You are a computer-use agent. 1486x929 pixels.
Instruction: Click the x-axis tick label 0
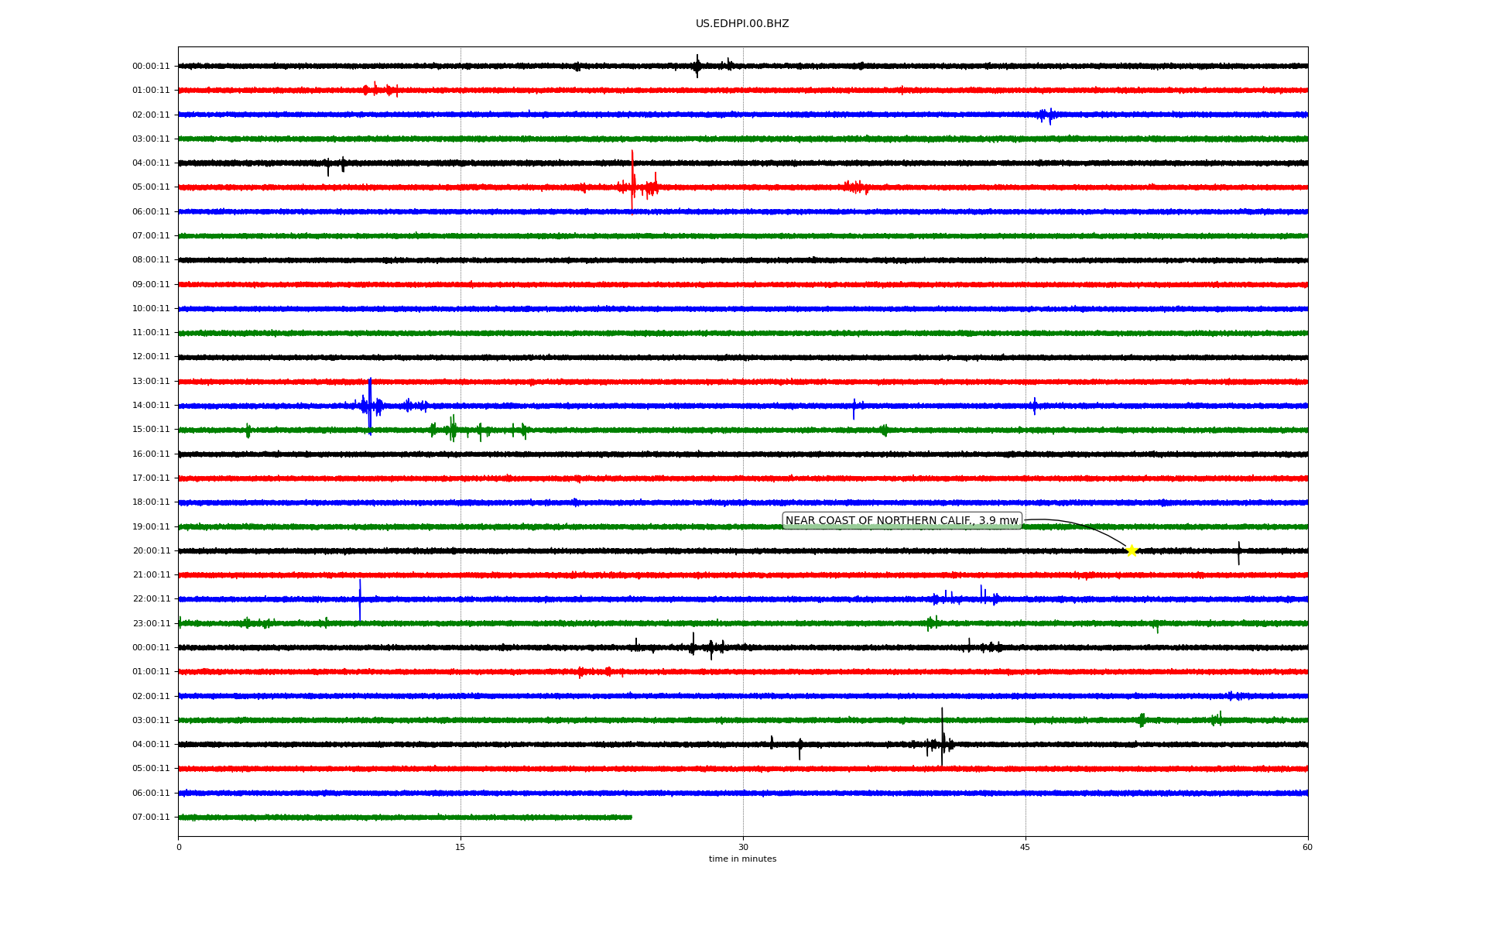click(179, 847)
